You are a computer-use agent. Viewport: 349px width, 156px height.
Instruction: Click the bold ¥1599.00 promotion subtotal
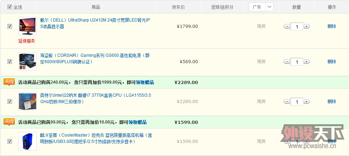[x=186, y=122]
